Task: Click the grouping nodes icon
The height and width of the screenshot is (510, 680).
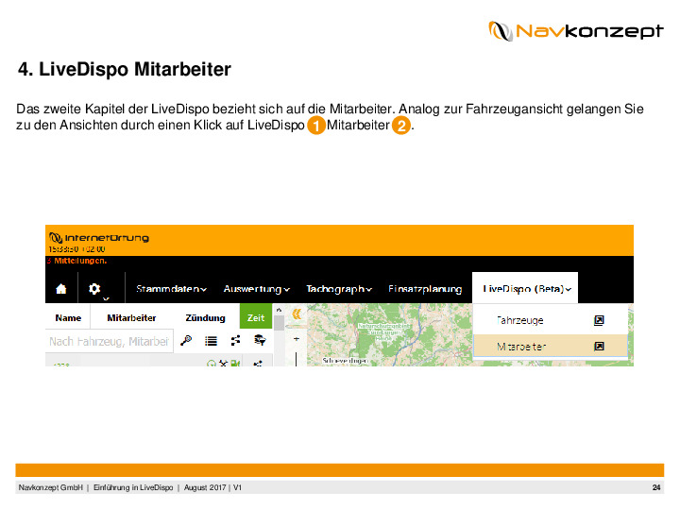Action: (x=235, y=340)
